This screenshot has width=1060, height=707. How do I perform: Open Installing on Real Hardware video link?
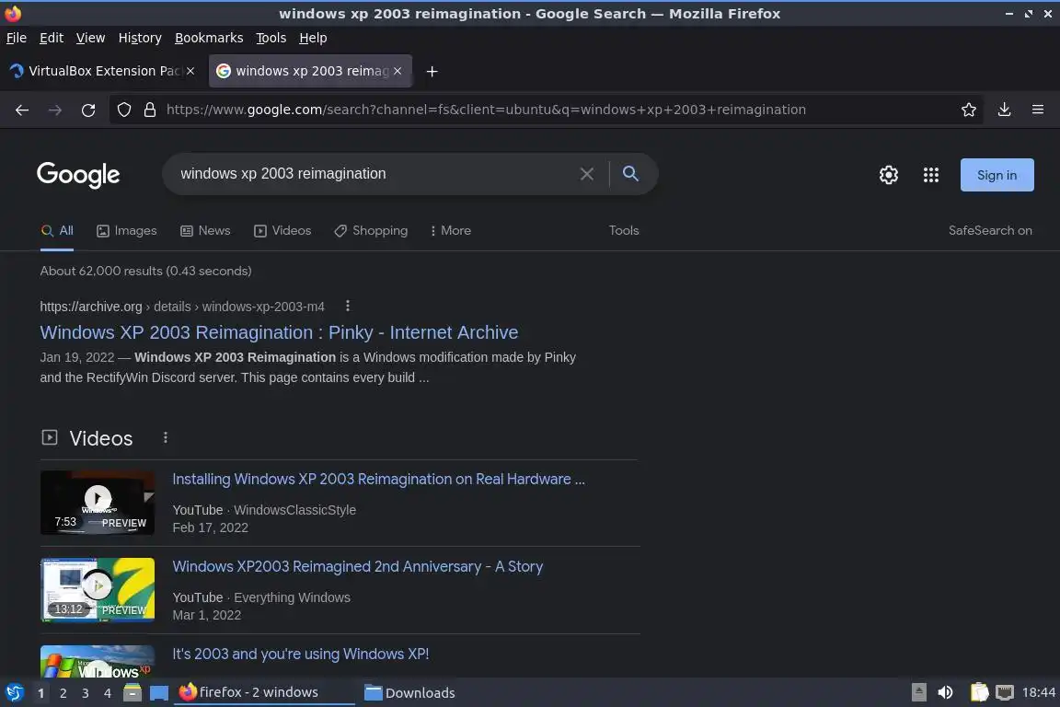coord(378,479)
